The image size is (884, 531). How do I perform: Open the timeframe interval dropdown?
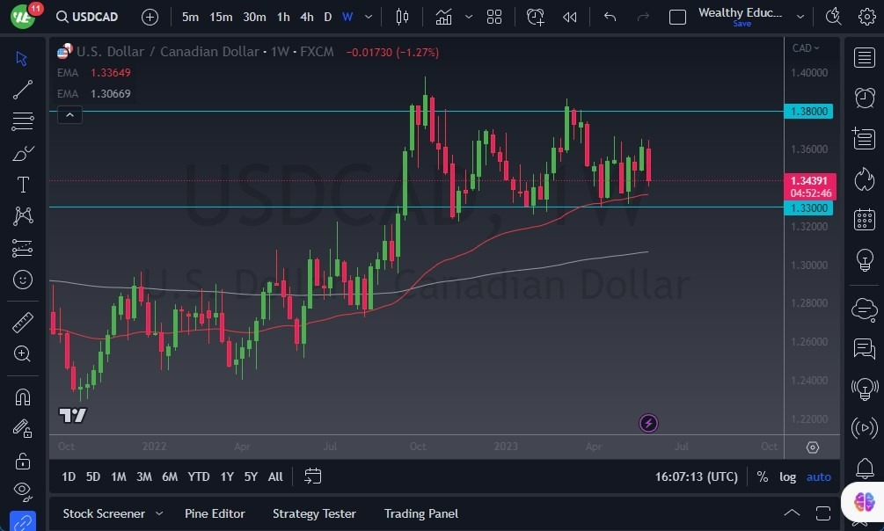[x=368, y=17]
